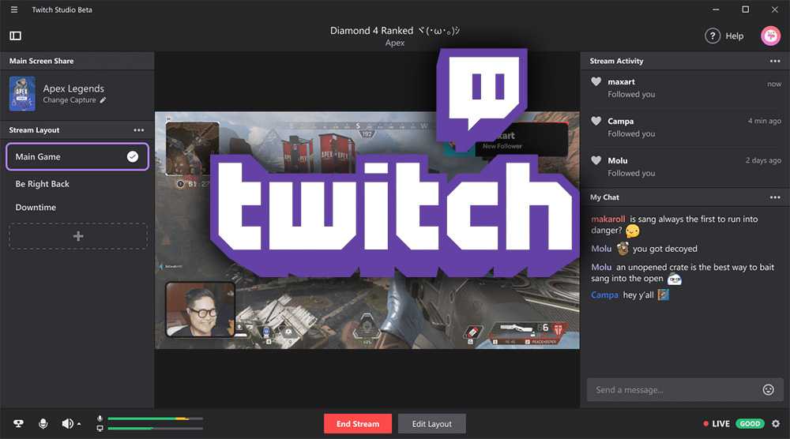Image resolution: width=790 pixels, height=439 pixels.
Task: Click the New Follower alert overlay
Action: click(x=521, y=140)
